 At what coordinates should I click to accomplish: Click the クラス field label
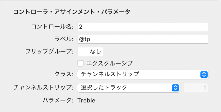64,74
